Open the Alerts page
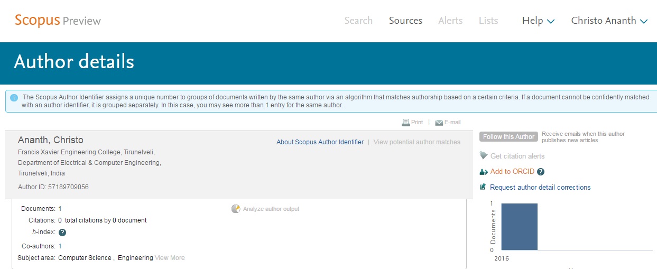Viewport: 657px width, 269px height. click(450, 21)
